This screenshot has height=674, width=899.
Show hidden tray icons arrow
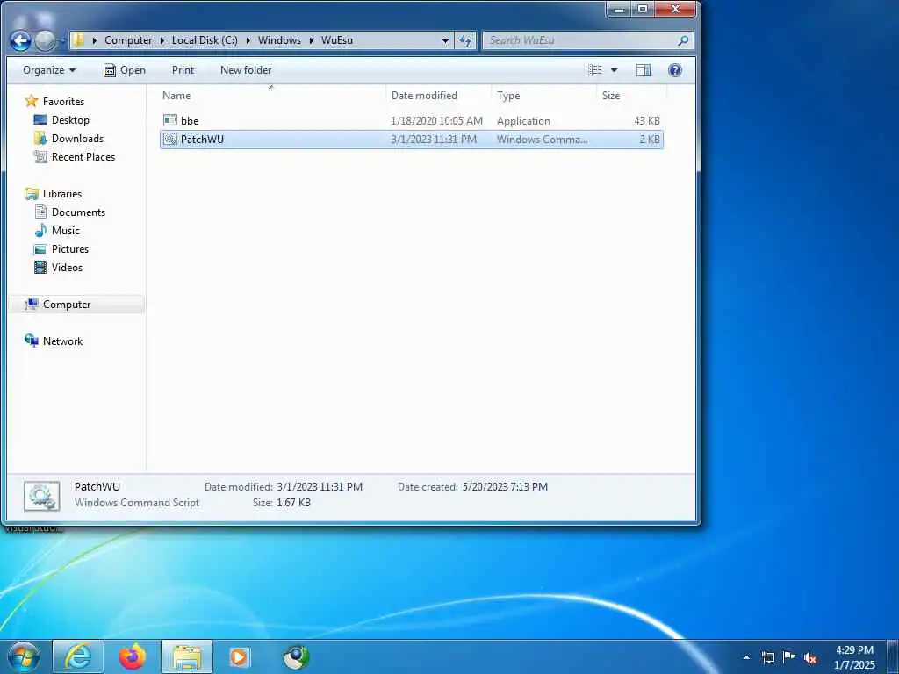point(746,657)
